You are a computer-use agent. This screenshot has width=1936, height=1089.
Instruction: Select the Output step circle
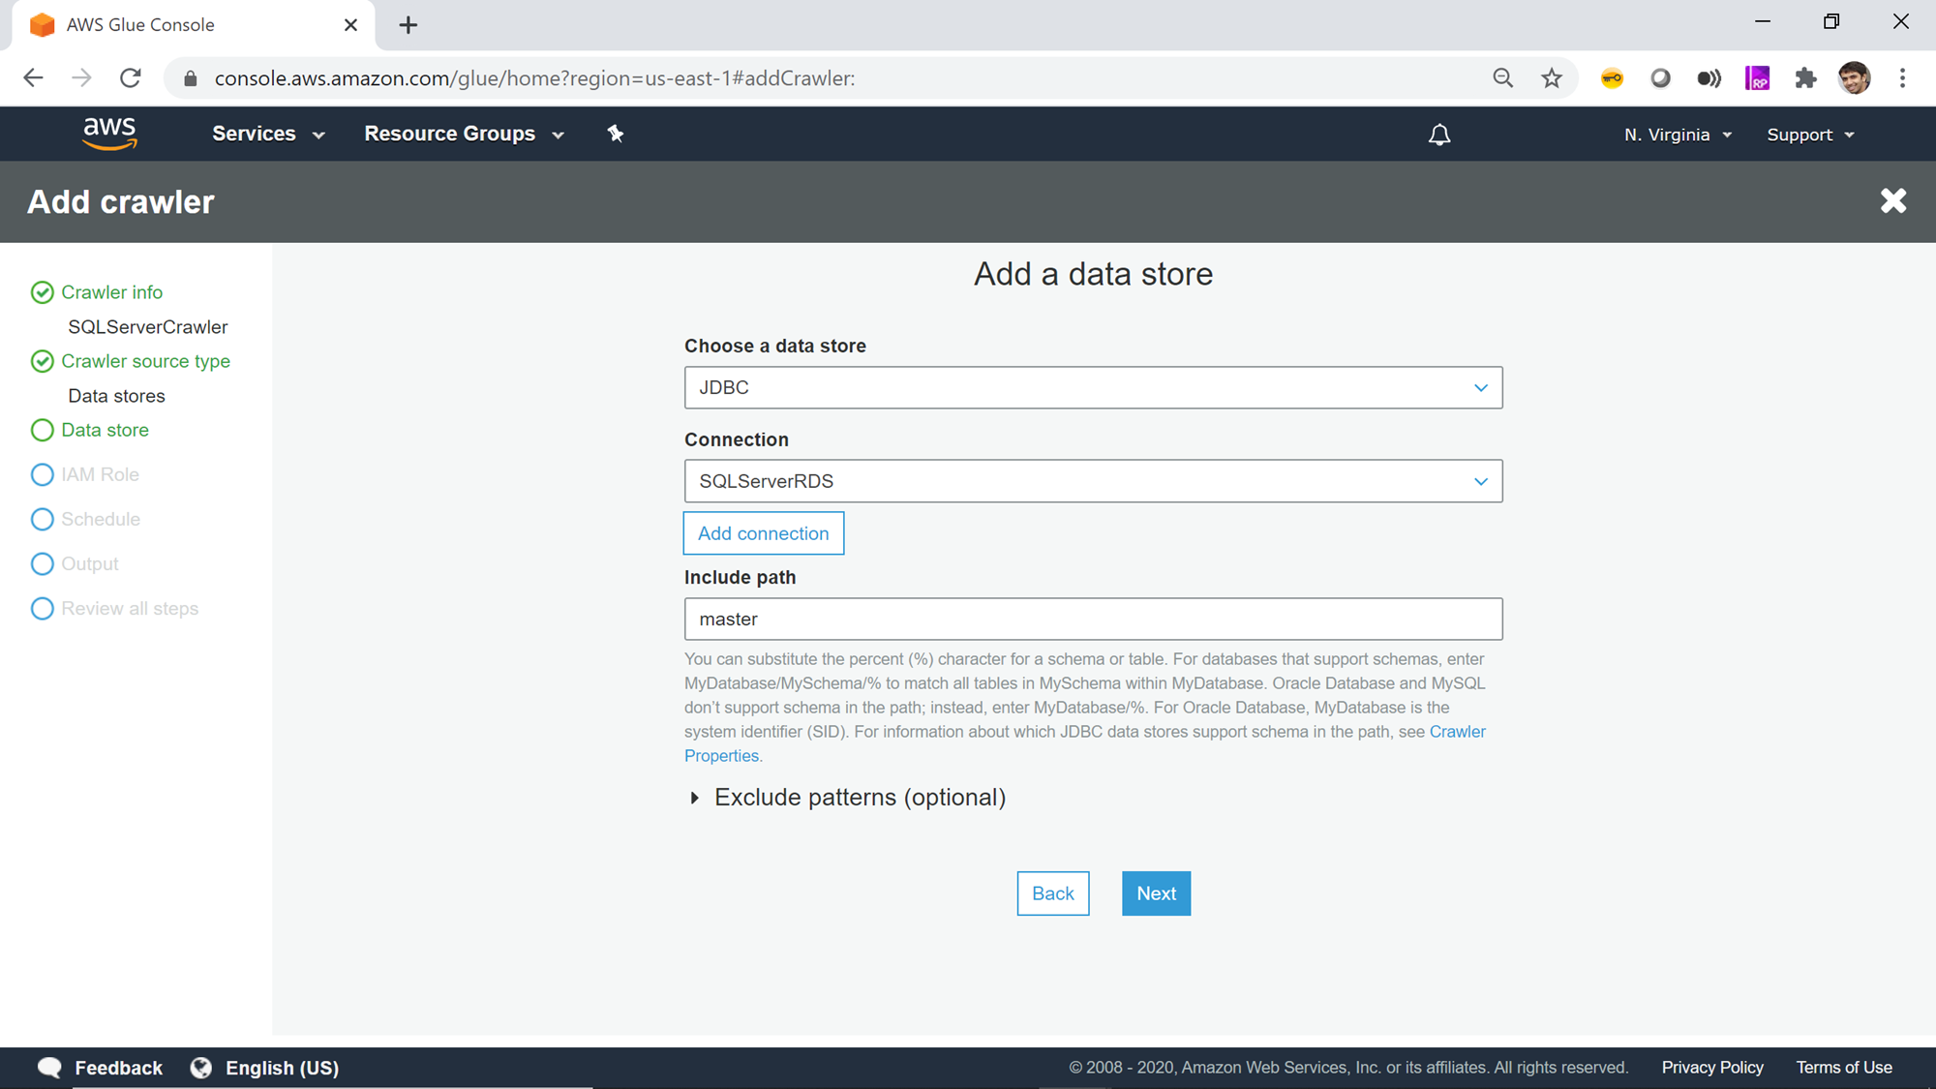coord(42,563)
